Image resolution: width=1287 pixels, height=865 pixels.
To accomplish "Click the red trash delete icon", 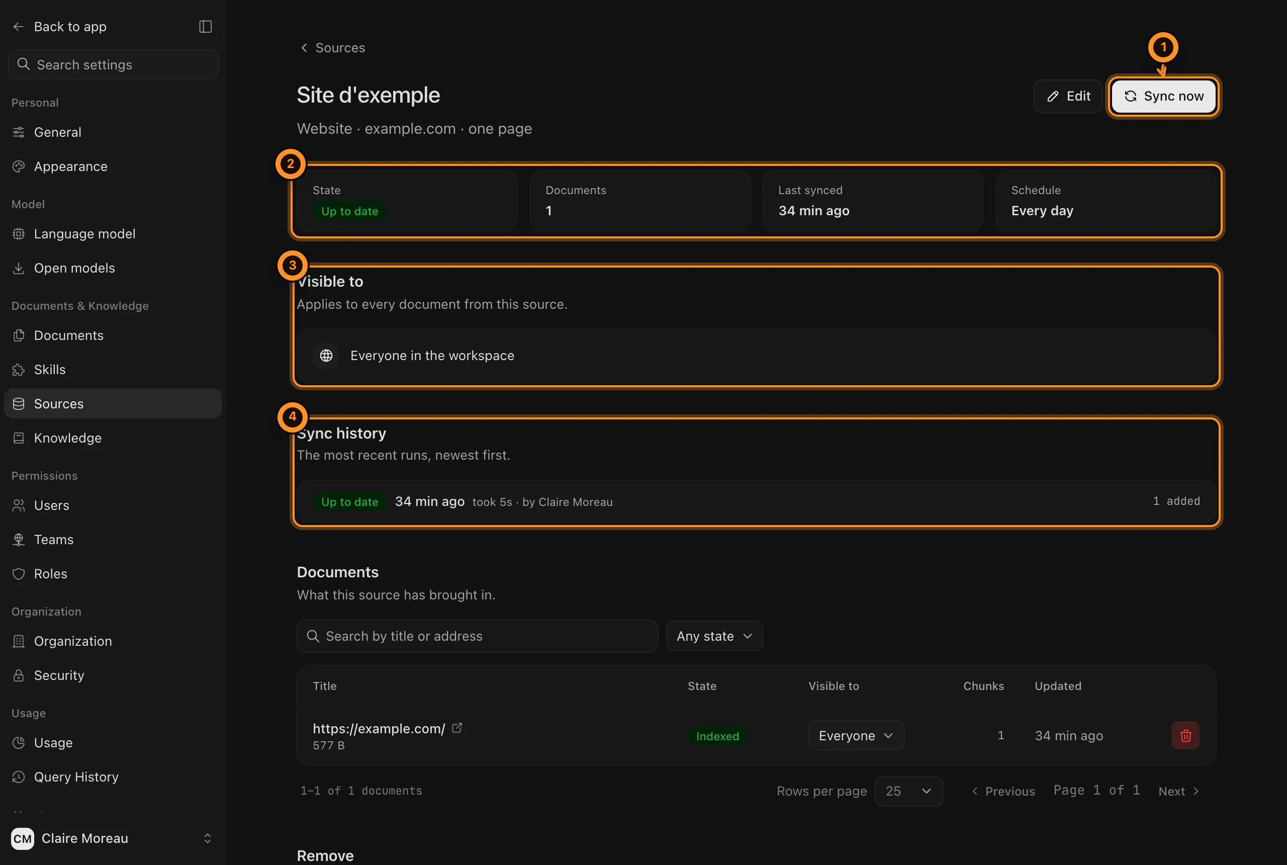I will coord(1185,735).
